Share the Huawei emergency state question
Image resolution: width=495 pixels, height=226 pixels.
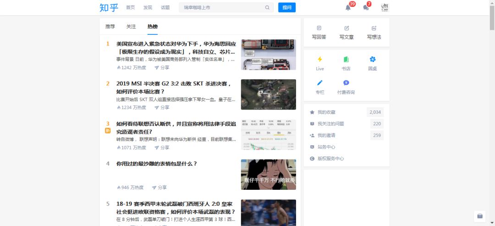[x=162, y=67]
